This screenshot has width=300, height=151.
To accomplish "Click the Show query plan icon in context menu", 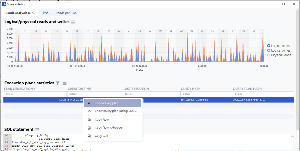I will 89,103.
